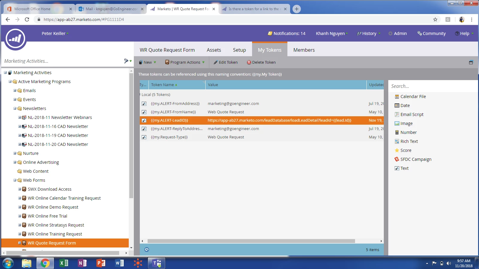
Task: Expand the WR Online Demo Request program
Action: (19, 207)
